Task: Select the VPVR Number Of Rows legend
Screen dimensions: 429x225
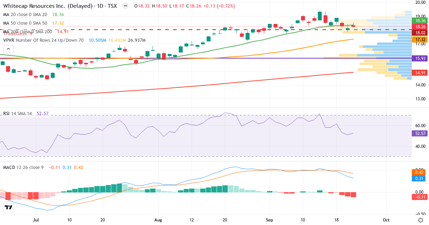Action: click(43, 40)
